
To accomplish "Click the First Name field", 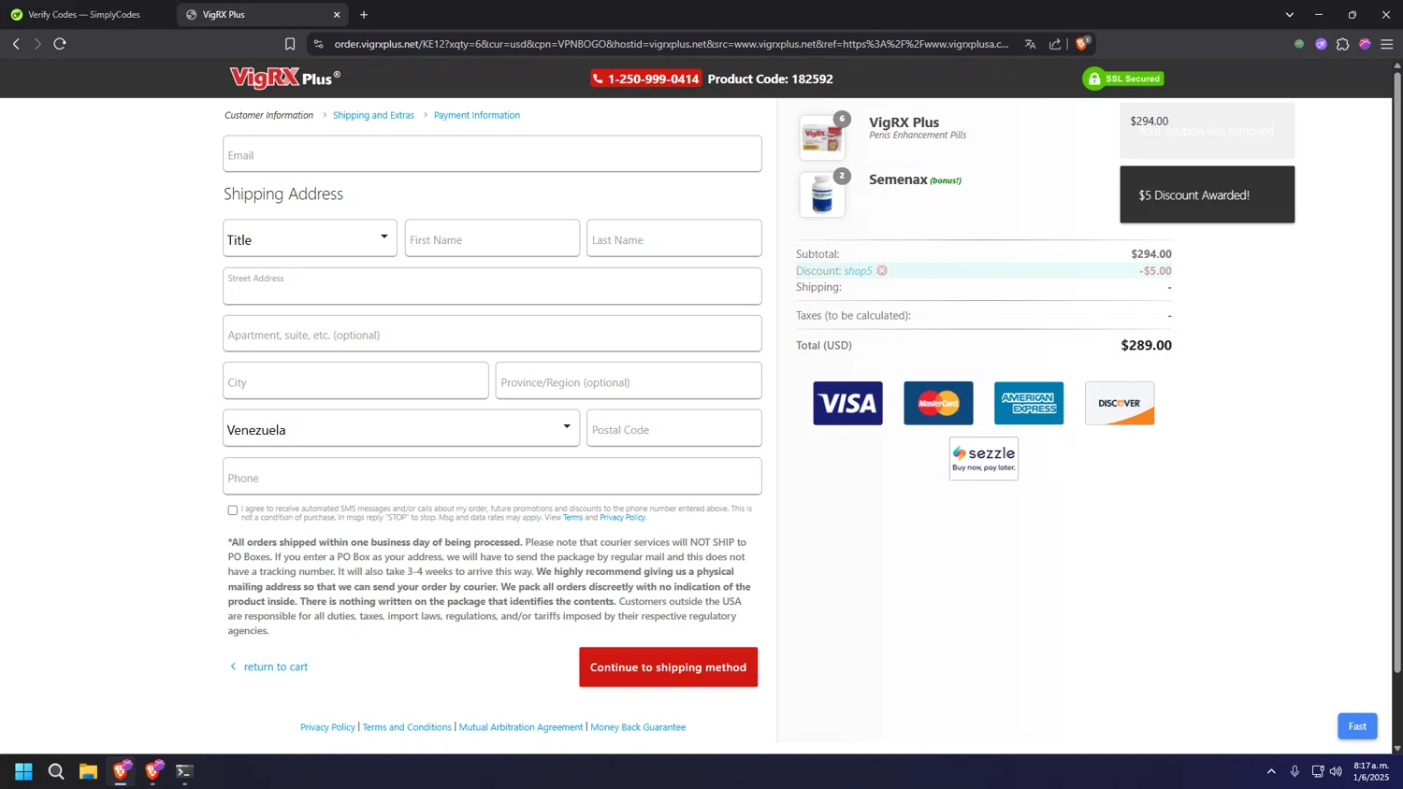I will 492,238.
